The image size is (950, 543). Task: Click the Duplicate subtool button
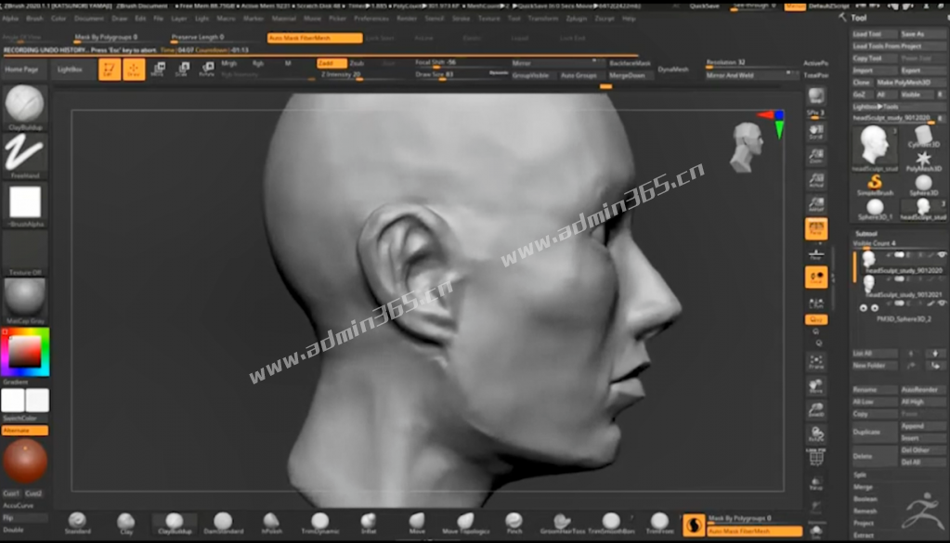(873, 432)
